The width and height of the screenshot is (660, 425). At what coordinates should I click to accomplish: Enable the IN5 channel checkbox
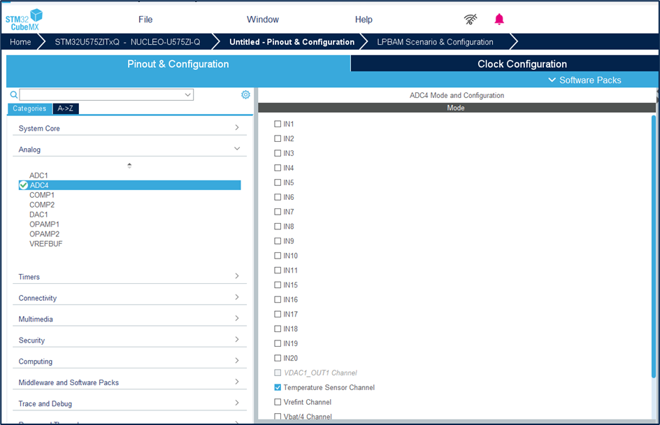coord(278,182)
